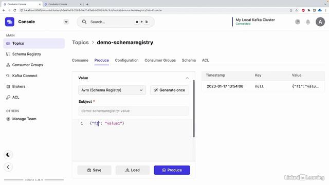Switch to the Schema tab

(189, 61)
